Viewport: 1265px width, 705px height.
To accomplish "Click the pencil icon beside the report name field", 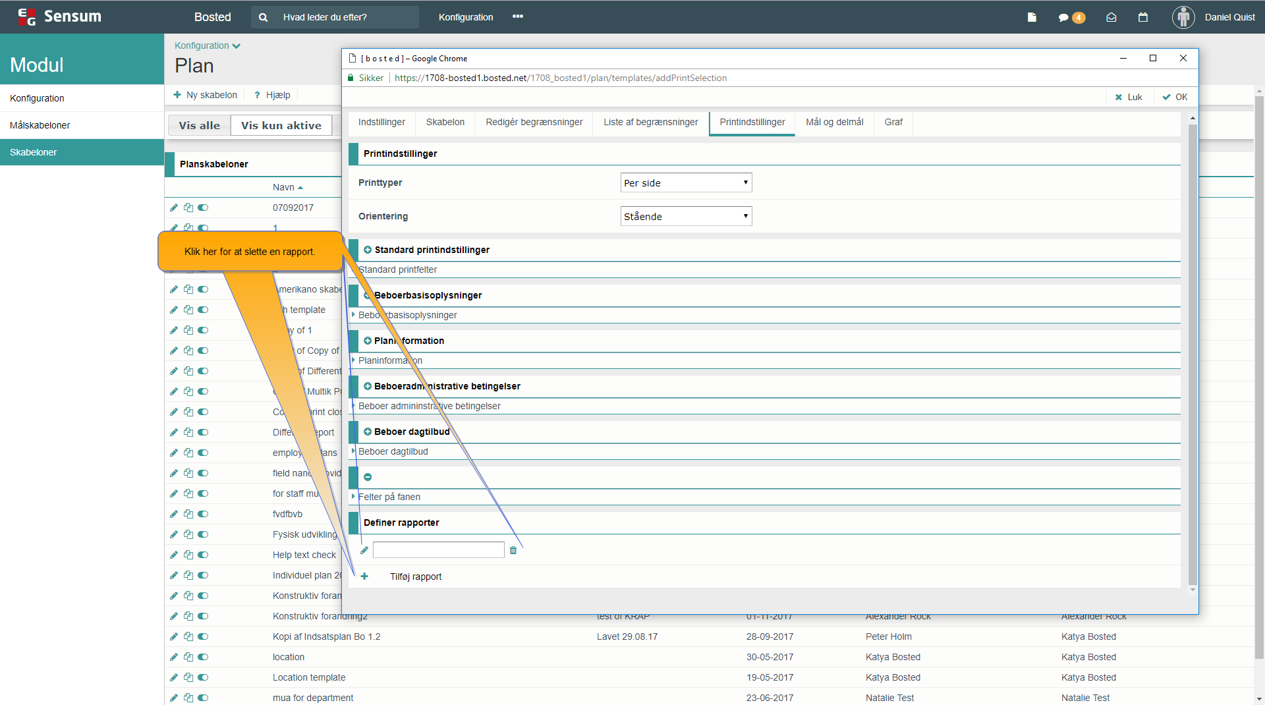I will [364, 550].
